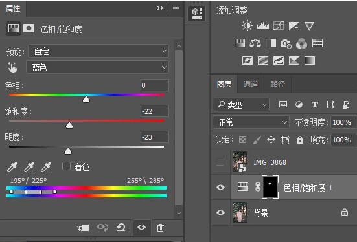The height and width of the screenshot is (242, 357).
Task: Open the 预设 preset dropdown
Action: pos(98,51)
